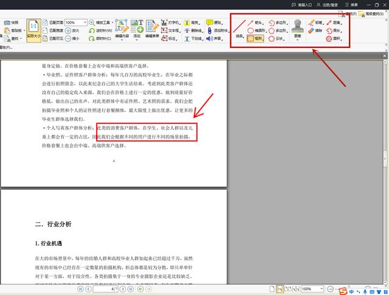The width and height of the screenshot is (389, 295).
Task: Expand the Clipboard (剪贴板) dropdown
Action: pos(24,30)
